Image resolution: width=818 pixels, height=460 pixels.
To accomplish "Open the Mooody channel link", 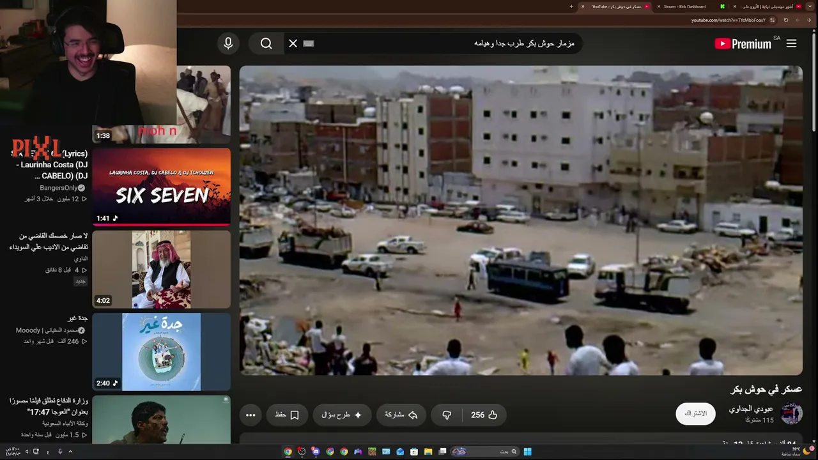I will (46, 330).
